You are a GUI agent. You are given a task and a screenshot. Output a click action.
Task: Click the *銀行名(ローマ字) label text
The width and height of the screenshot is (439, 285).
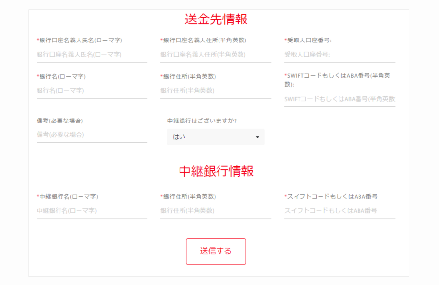[x=61, y=77]
